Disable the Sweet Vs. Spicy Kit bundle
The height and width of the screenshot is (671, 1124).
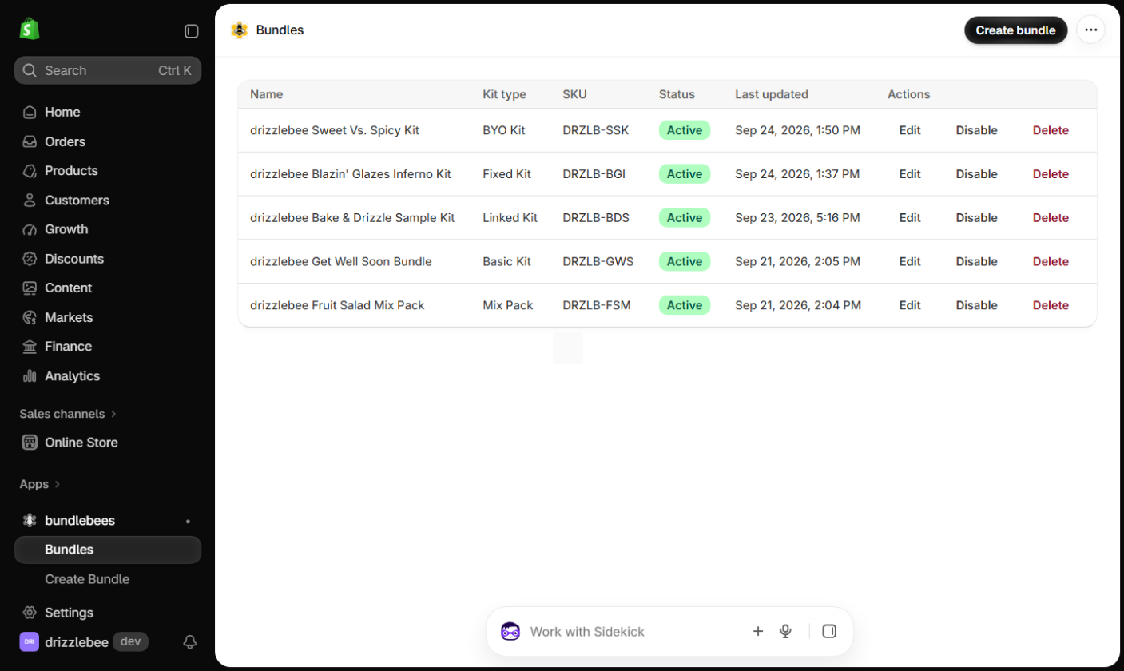[x=976, y=130]
